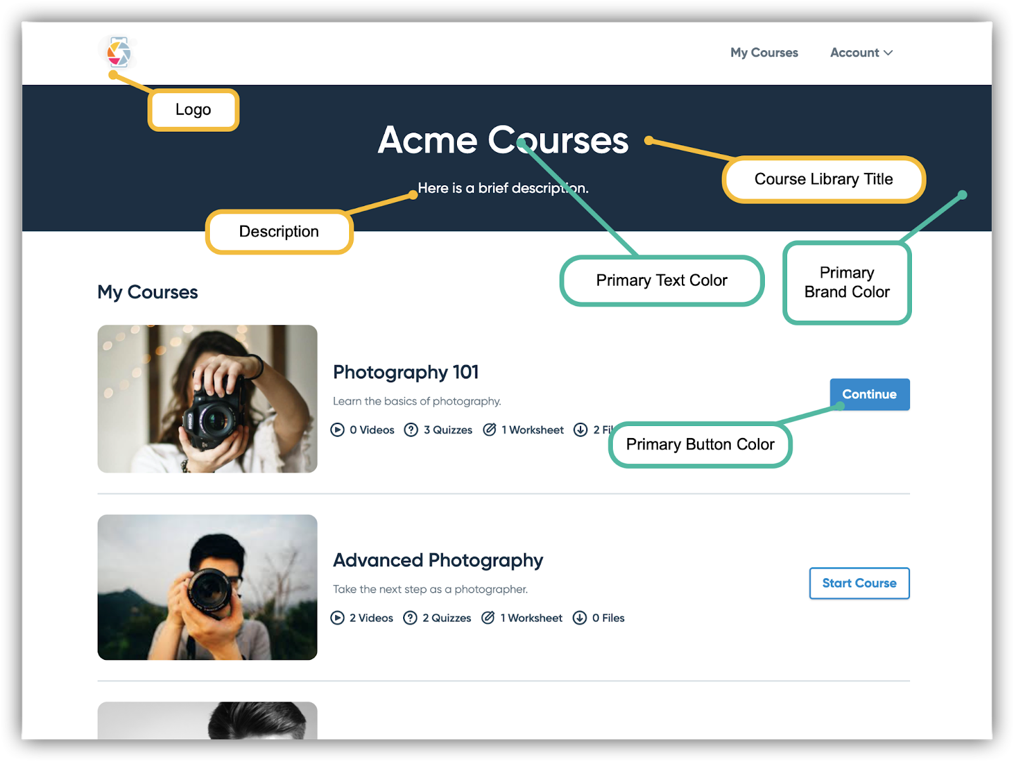
Task: Select the quiz icon for Photography 101
Action: (x=411, y=430)
